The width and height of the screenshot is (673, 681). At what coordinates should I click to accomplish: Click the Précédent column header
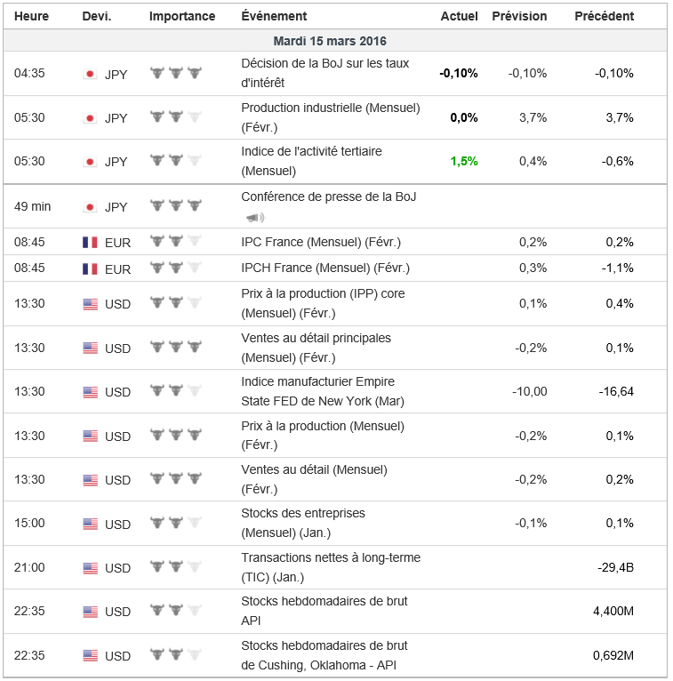605,16
